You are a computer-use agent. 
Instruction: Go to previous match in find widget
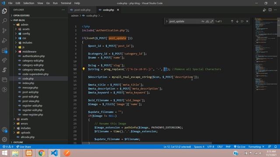click(232, 21)
